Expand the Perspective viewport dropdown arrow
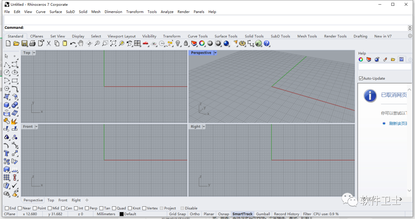415x219 pixels. tap(215, 53)
